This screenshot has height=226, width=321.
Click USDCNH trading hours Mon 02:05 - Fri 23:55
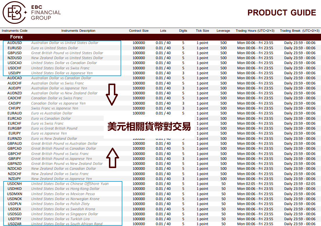255,184
